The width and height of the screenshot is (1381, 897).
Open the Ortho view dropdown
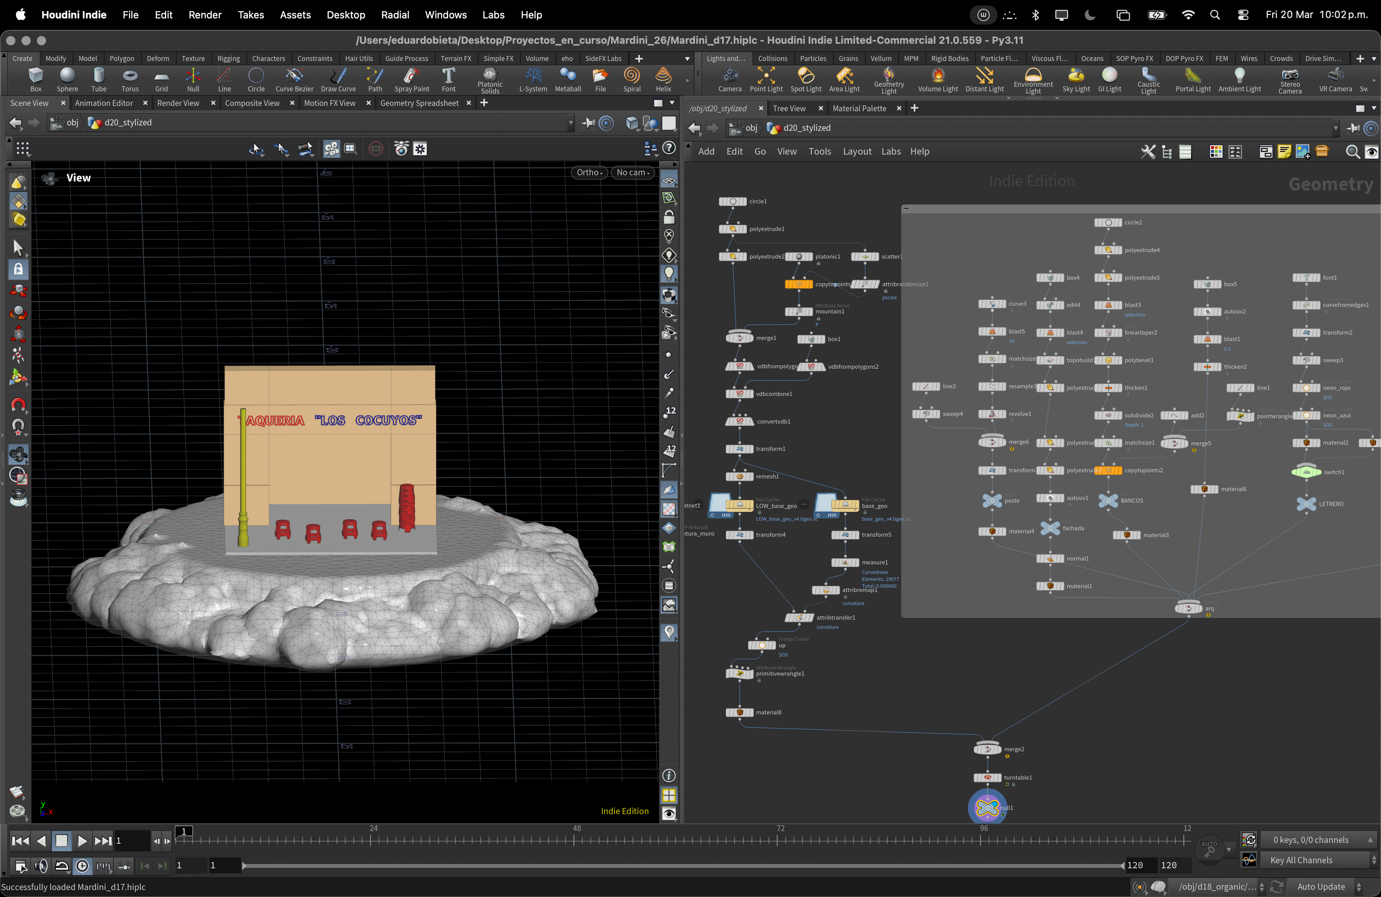pos(590,172)
